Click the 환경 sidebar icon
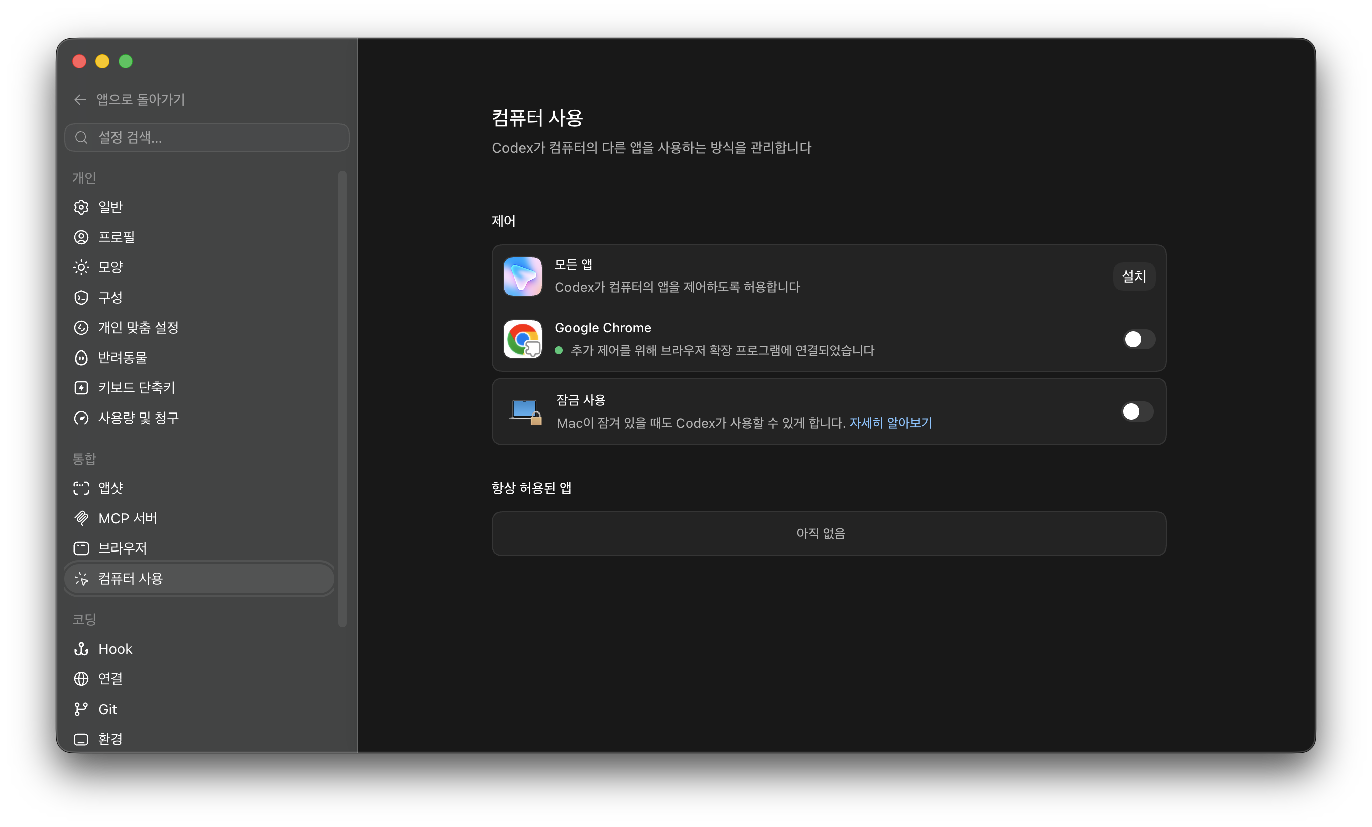The width and height of the screenshot is (1372, 827). (x=81, y=739)
